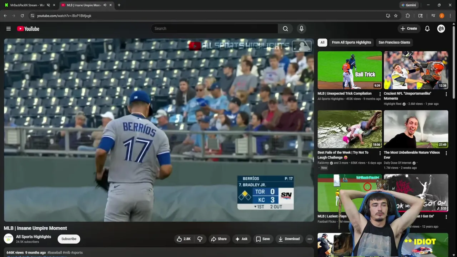
Task: Click the Chrome search tabs icon
Action: [421, 16]
